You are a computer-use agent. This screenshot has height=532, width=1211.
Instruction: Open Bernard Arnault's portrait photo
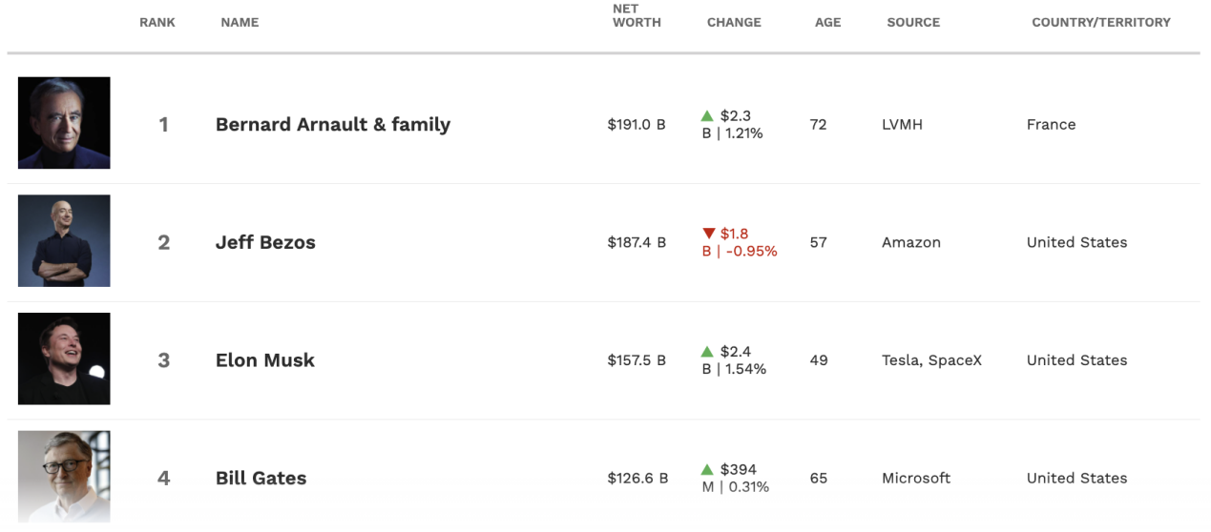pos(64,123)
